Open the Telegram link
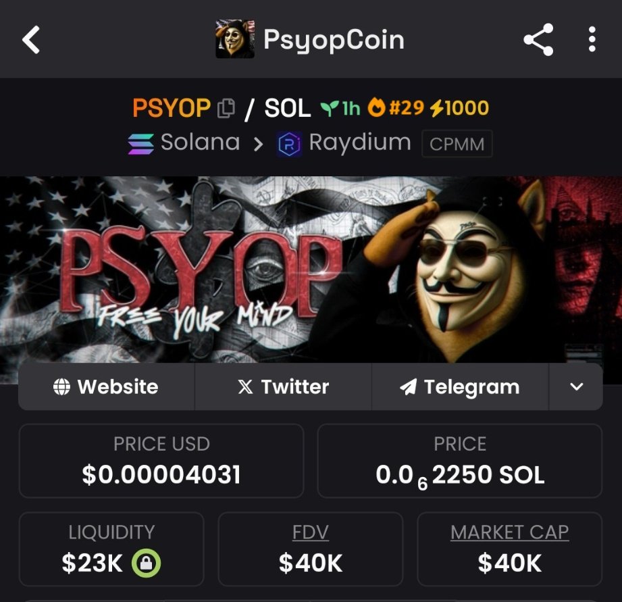 coord(460,386)
